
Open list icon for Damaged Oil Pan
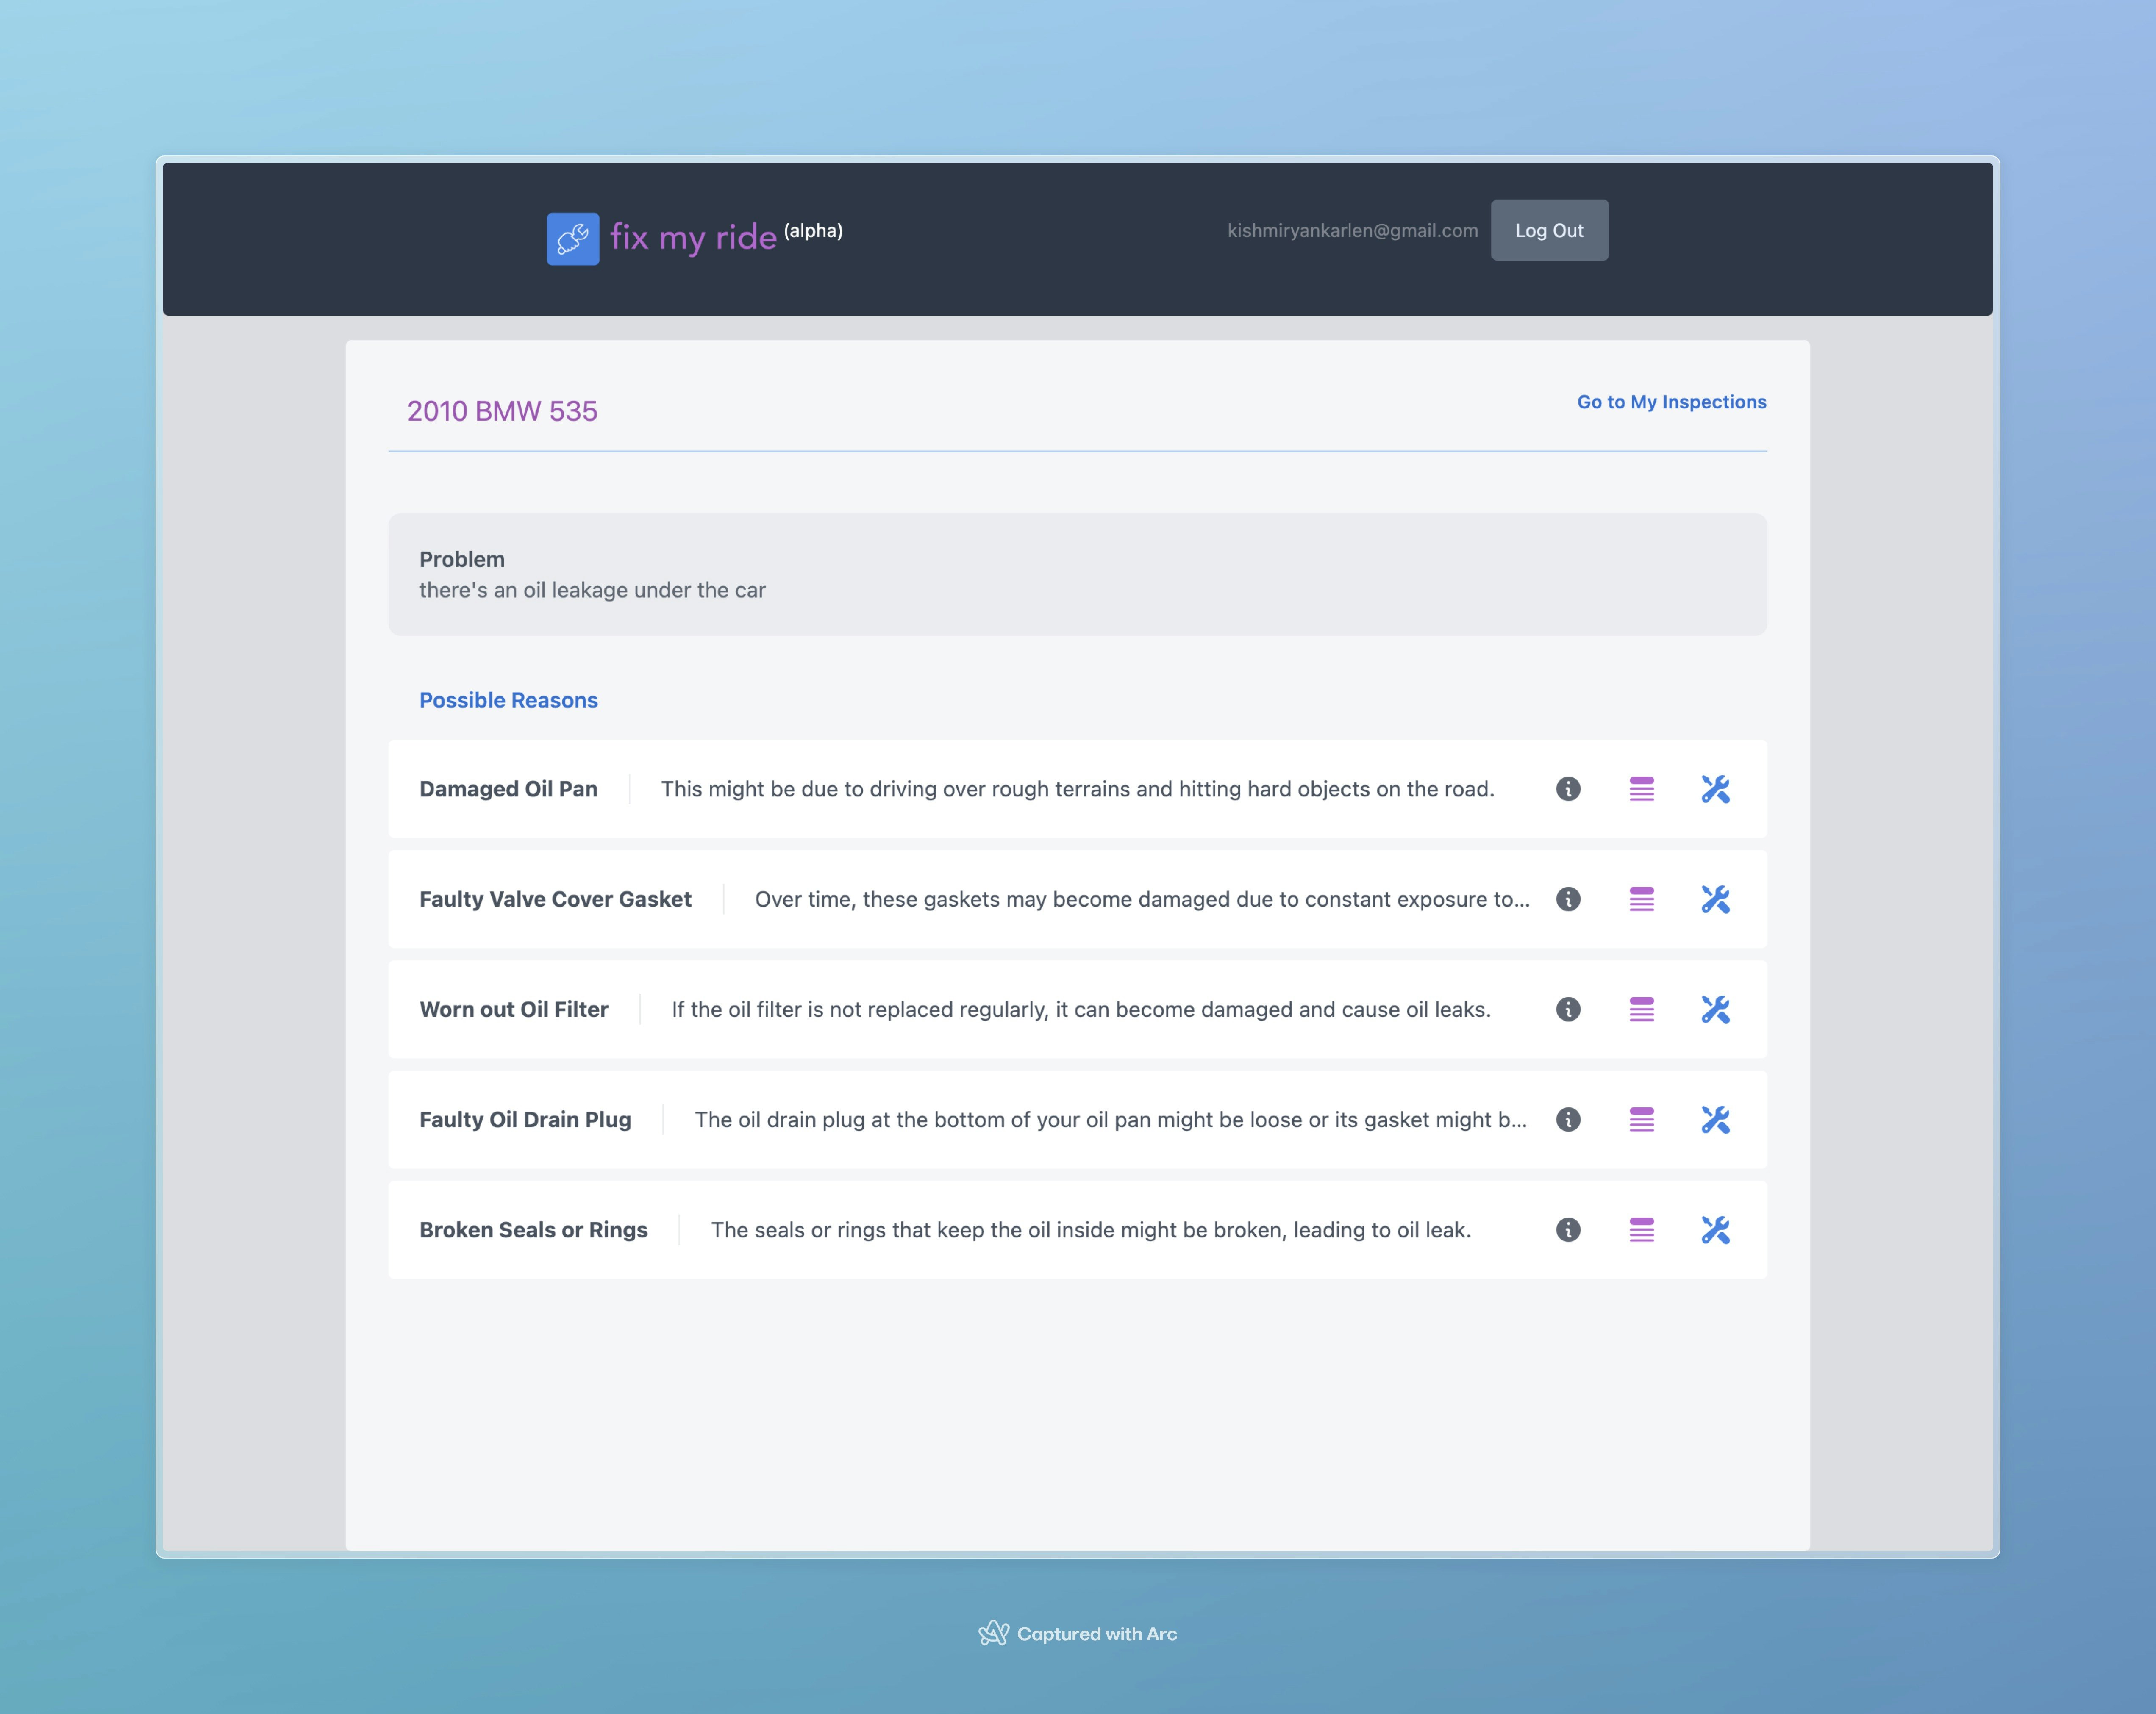click(x=1641, y=789)
